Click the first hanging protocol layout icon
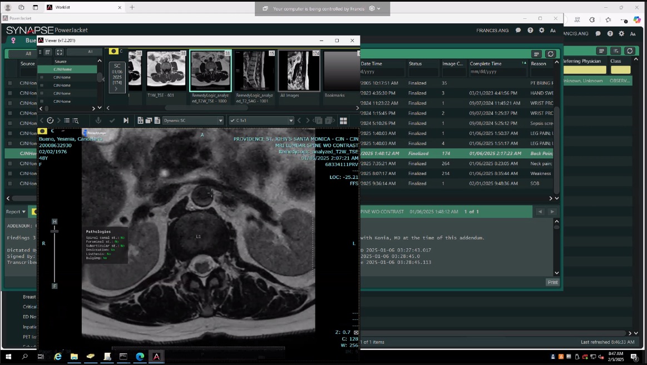The height and width of the screenshot is (365, 647). 140,121
